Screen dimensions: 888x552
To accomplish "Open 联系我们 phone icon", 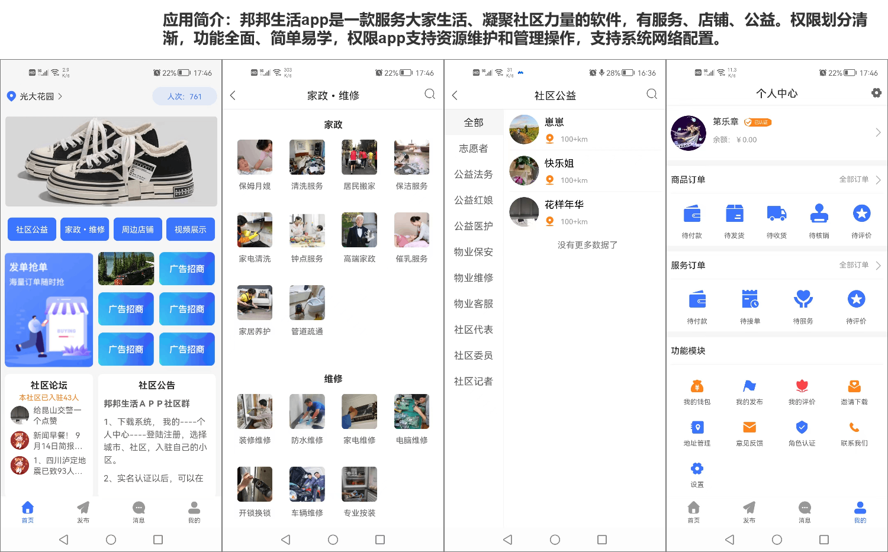I will (854, 427).
